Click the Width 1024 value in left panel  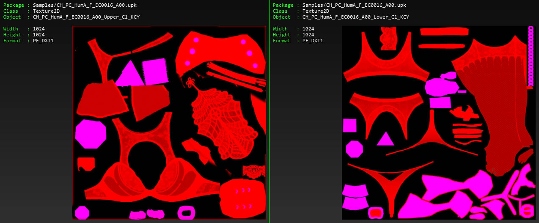pos(39,29)
